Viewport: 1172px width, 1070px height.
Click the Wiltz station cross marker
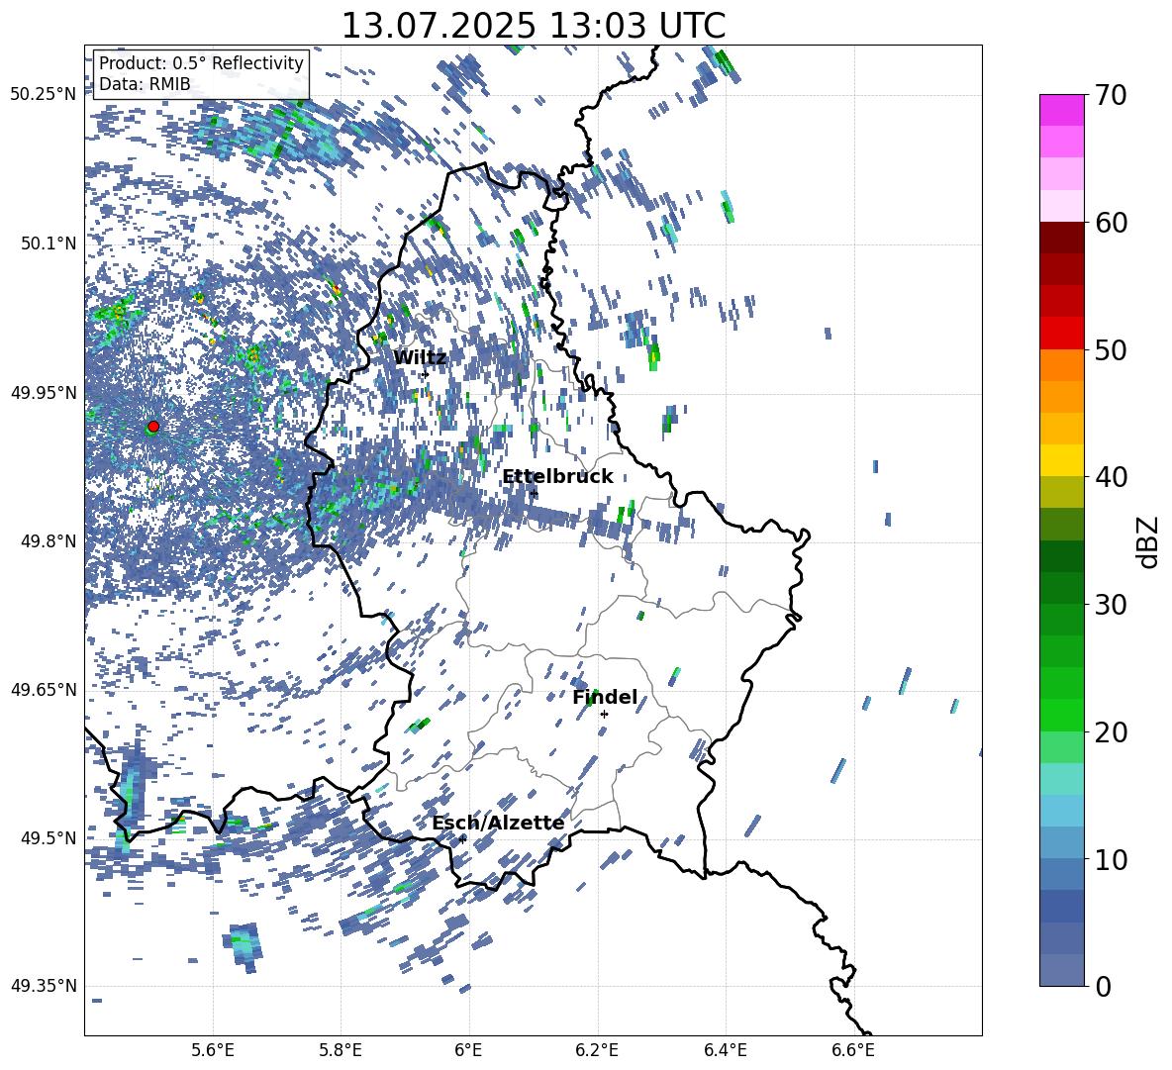(425, 374)
